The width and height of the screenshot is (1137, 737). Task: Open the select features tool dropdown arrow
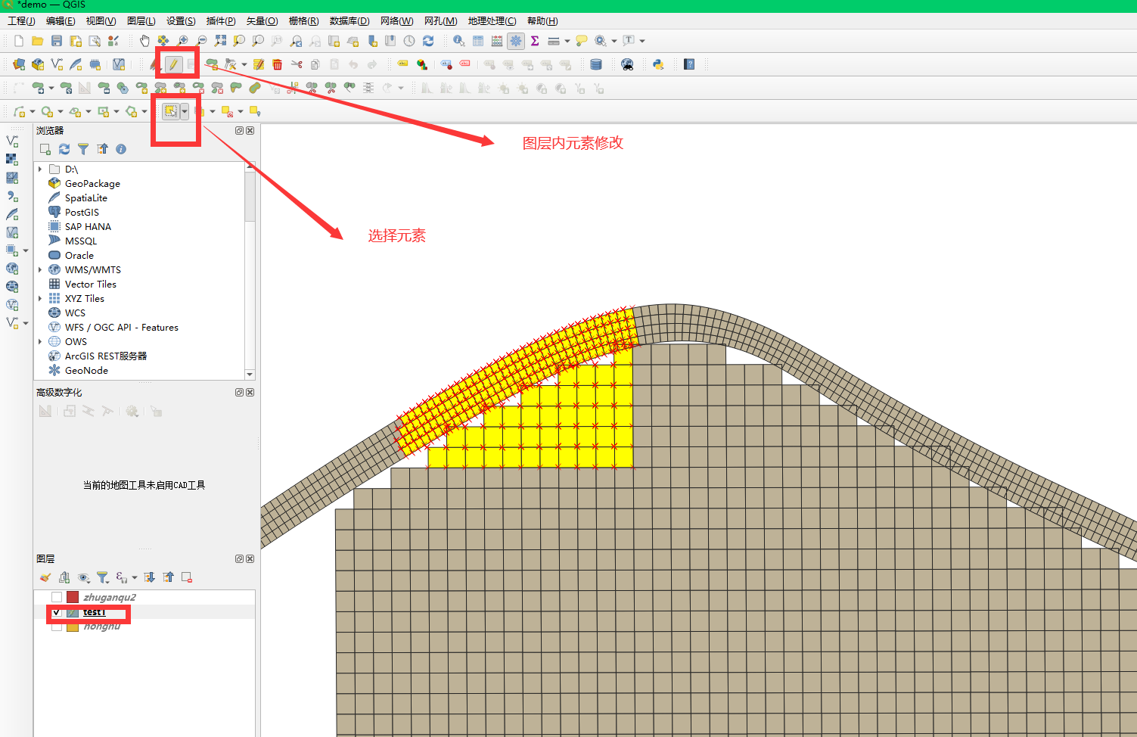click(185, 112)
